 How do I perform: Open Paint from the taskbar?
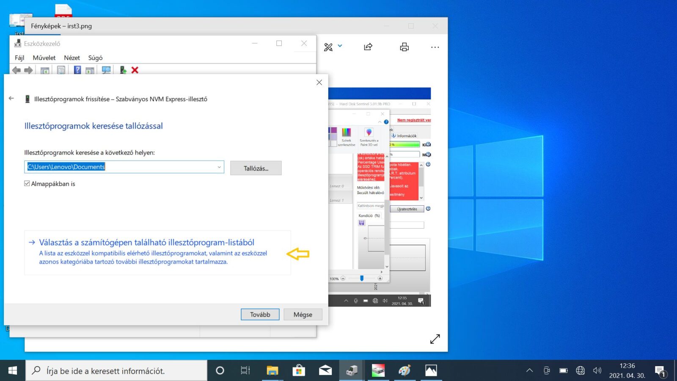point(404,371)
